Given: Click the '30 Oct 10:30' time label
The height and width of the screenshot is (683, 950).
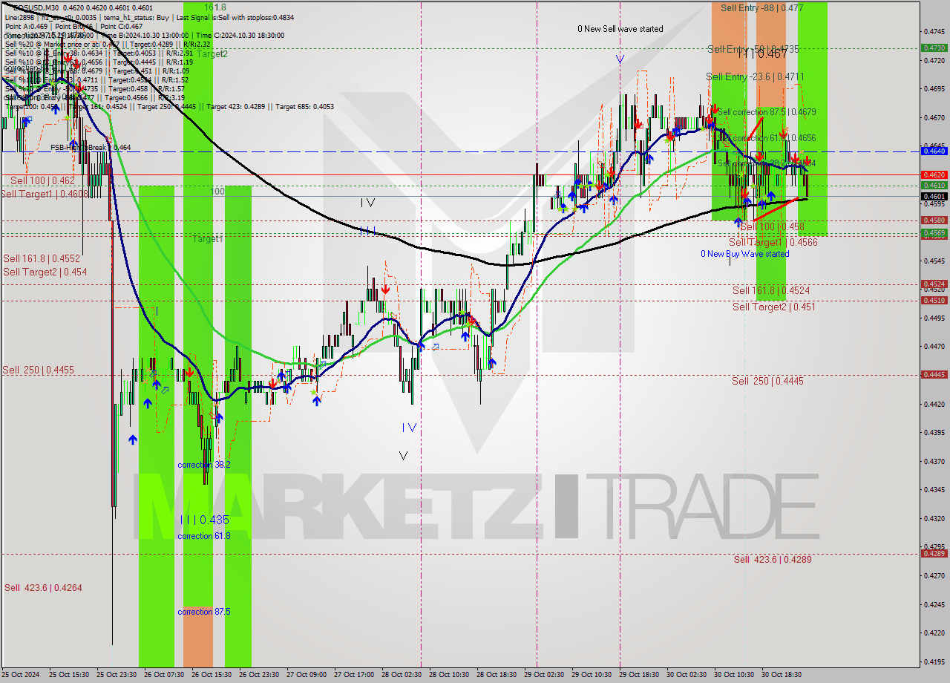Looking at the screenshot, I should click(734, 675).
